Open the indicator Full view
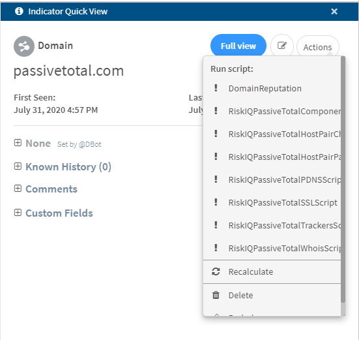This screenshot has height=340, width=359. [x=238, y=46]
